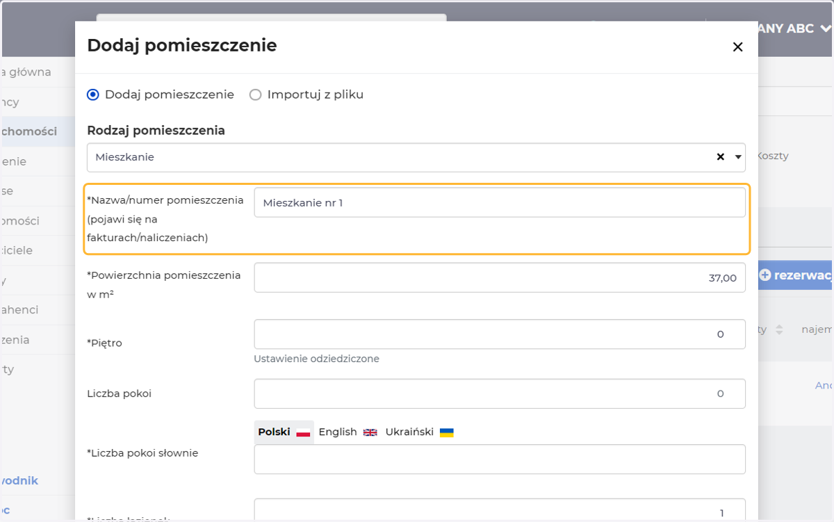The width and height of the screenshot is (834, 522).
Task: Focus the Nazwa/numer pomieszczenia field
Action: 500,202
